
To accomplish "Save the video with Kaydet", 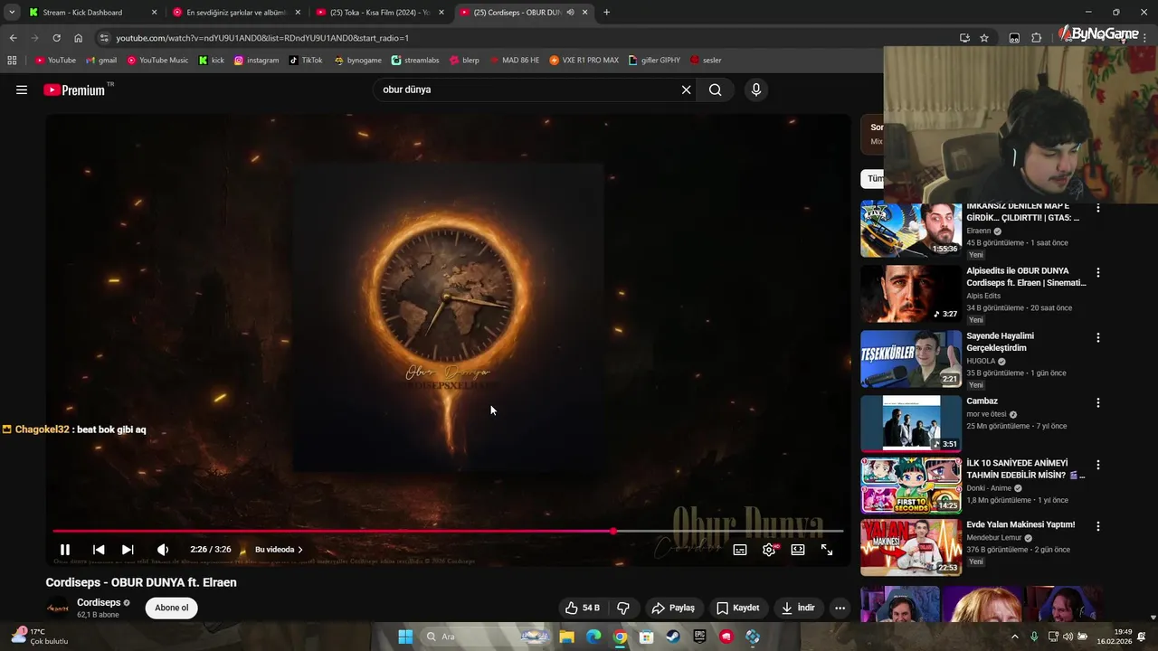I will tap(737, 608).
